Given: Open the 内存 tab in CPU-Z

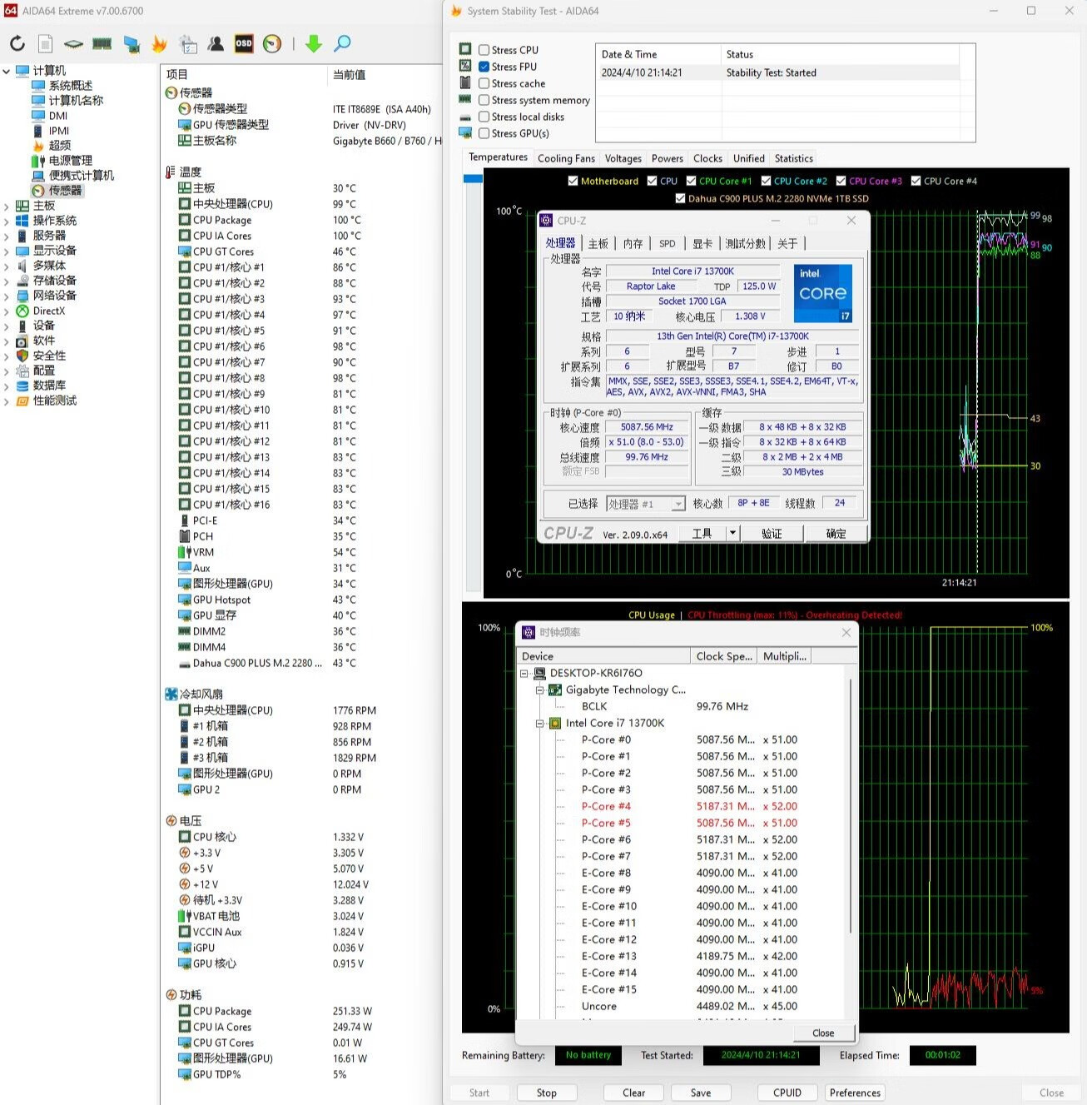Looking at the screenshot, I should [x=633, y=243].
